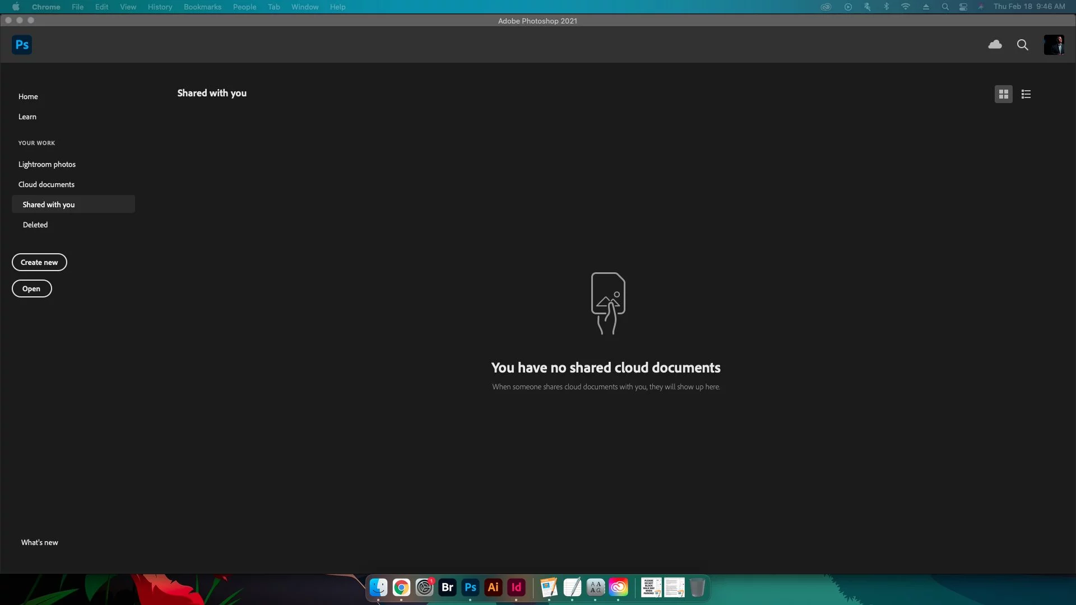The width and height of the screenshot is (1076, 605).
Task: Show Deleted cloud documents
Action: [x=35, y=225]
